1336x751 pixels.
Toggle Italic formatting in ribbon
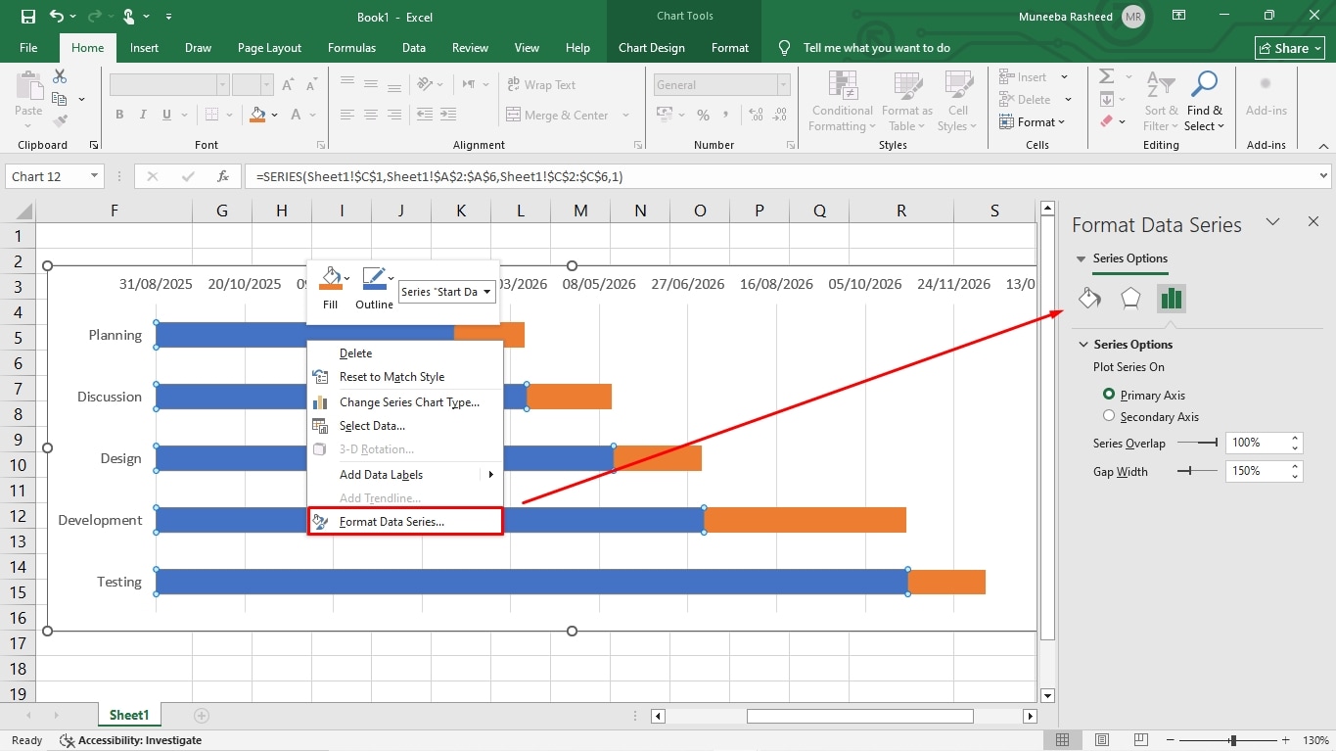144,115
